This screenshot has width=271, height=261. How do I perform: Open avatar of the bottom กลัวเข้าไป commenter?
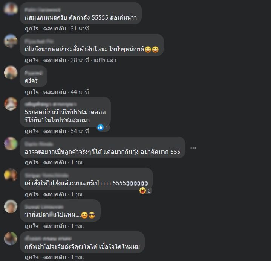[11, 238]
